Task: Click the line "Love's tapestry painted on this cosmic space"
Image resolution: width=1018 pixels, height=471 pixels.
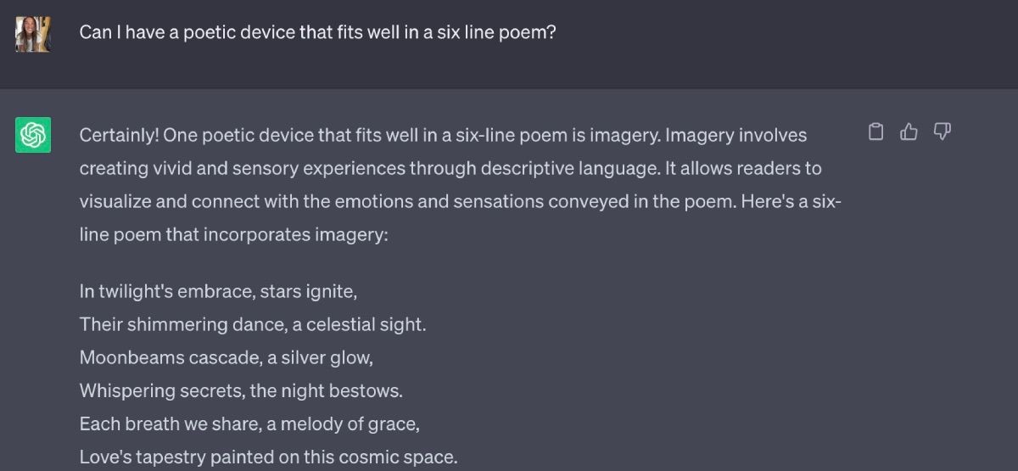Action: (268, 457)
